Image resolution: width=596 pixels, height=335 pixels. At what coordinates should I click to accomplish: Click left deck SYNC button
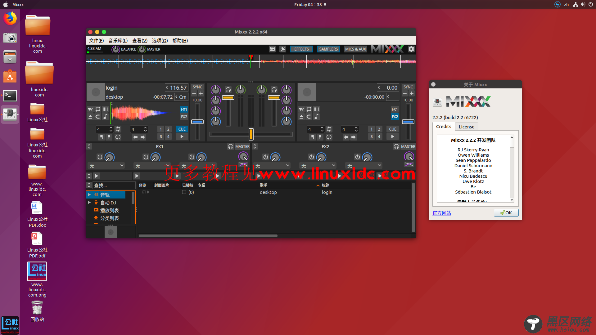(x=197, y=87)
